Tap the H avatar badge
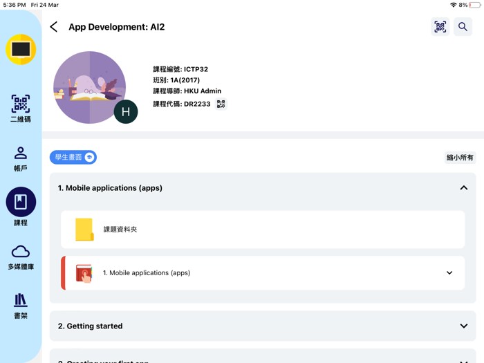Screen dimensions: 484x363 pos(126,112)
